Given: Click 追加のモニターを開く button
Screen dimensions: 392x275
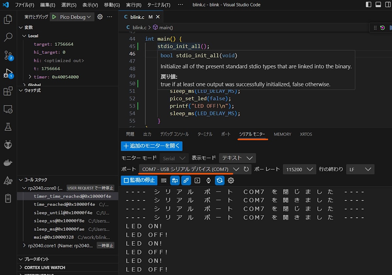Looking at the screenshot, I should (152, 146).
